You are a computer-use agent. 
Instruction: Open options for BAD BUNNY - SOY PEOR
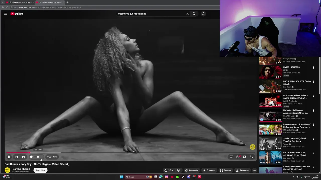click(313, 82)
